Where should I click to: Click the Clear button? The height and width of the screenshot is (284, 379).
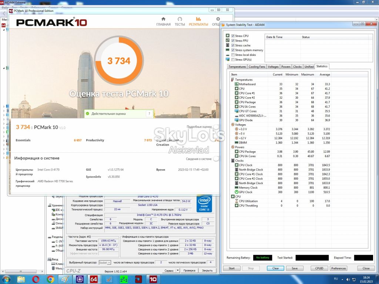tap(275, 268)
